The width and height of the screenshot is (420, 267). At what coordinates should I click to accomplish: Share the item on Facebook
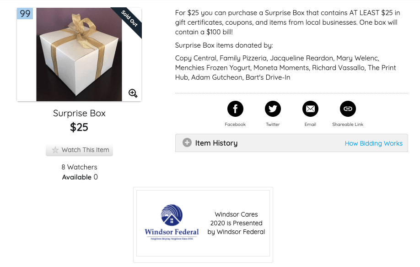(235, 109)
